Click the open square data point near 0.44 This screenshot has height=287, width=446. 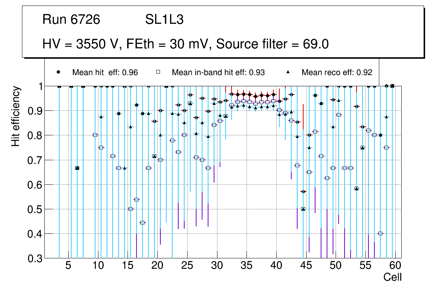(x=142, y=223)
